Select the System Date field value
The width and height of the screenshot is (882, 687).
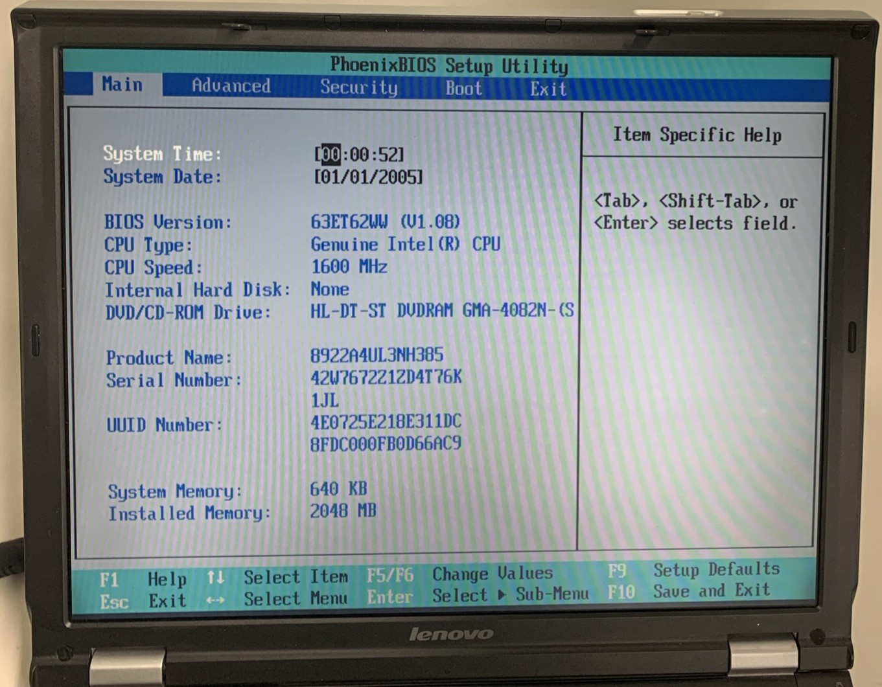[368, 177]
